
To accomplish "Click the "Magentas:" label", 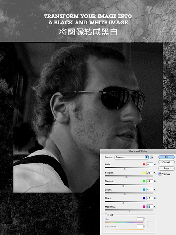I will tap(110, 207).
